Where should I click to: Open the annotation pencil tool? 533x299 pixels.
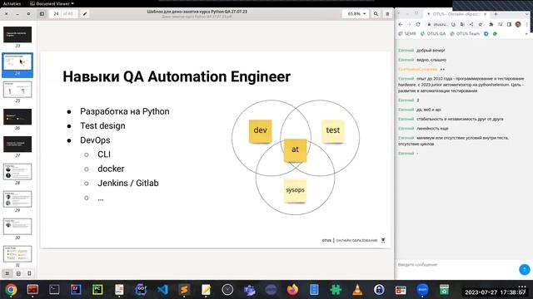(85, 14)
